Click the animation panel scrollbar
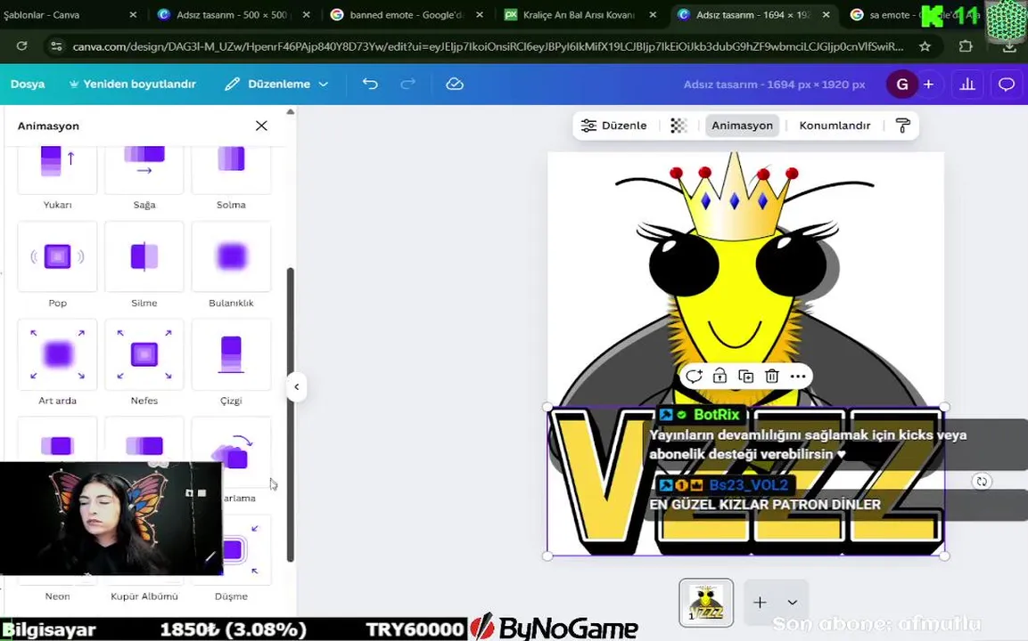The height and width of the screenshot is (641, 1028). (291, 414)
